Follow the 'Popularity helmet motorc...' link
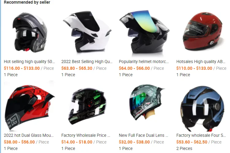The height and width of the screenshot is (153, 230). (x=144, y=62)
